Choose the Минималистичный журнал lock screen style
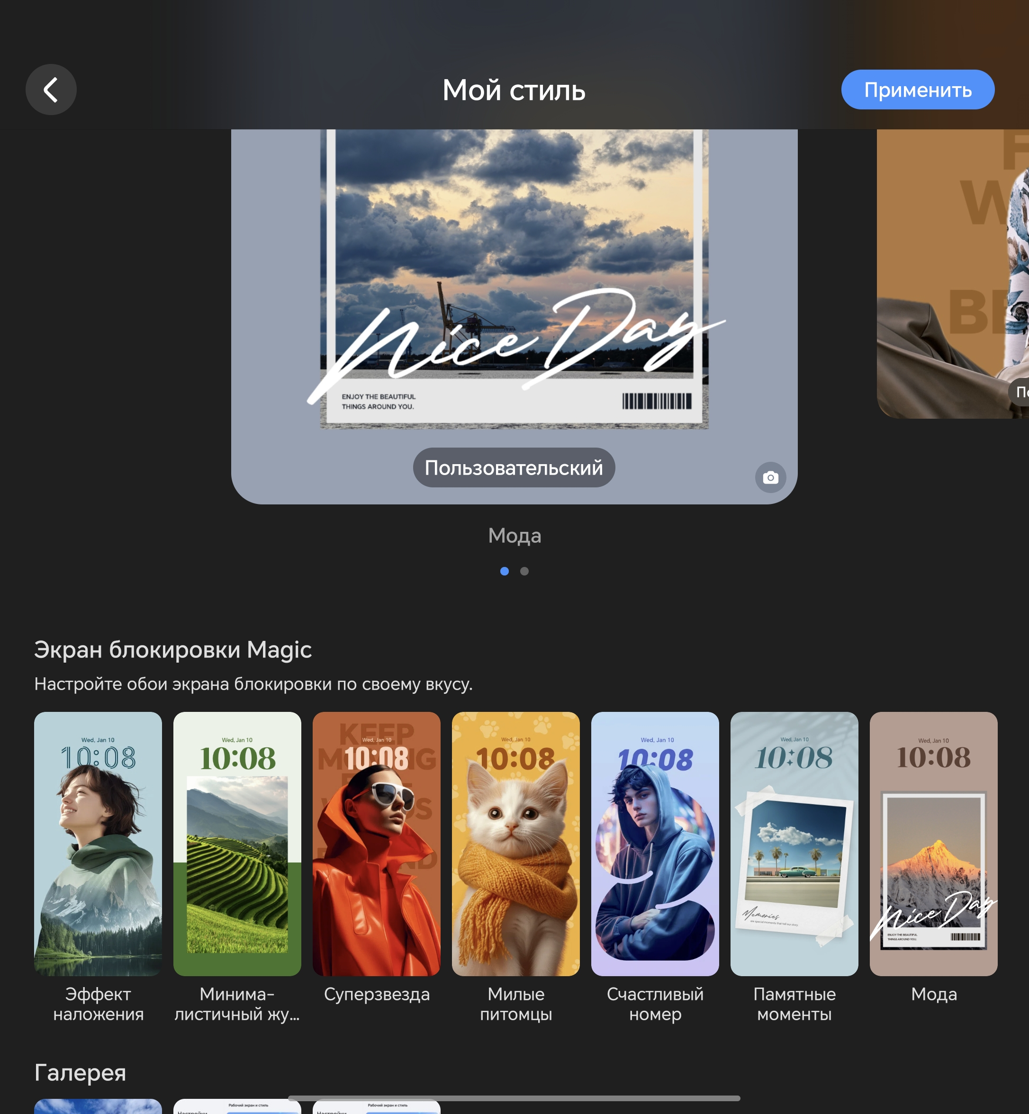The height and width of the screenshot is (1114, 1029). pyautogui.click(x=237, y=844)
